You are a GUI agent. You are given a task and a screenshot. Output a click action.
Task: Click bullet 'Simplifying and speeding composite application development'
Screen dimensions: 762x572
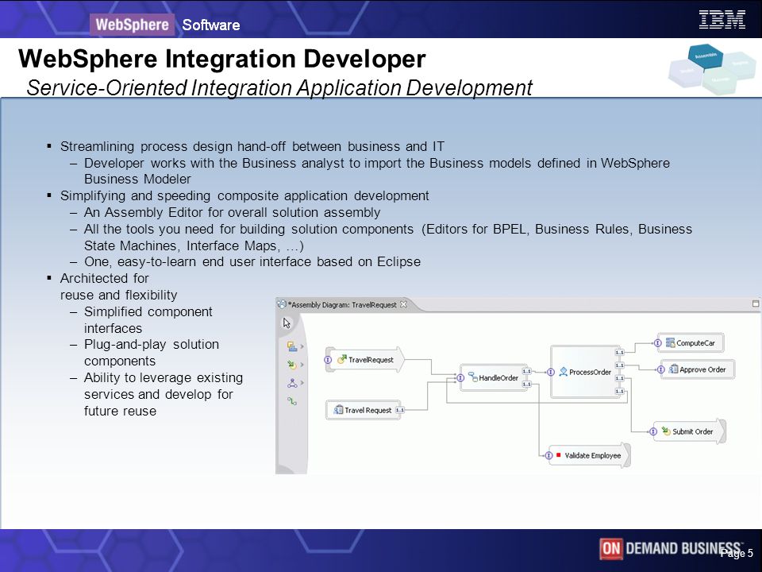[x=244, y=195]
